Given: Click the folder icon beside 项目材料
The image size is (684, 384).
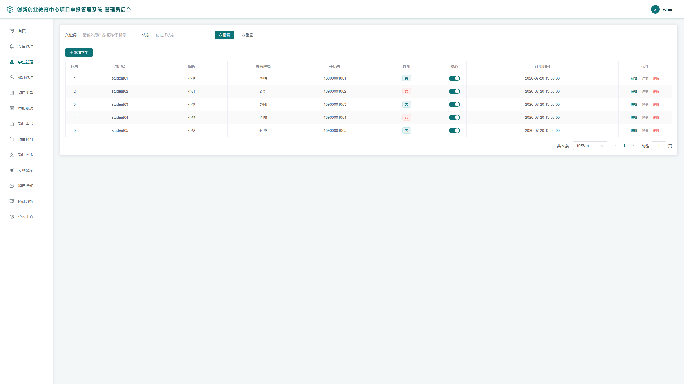Looking at the screenshot, I should 12,139.
